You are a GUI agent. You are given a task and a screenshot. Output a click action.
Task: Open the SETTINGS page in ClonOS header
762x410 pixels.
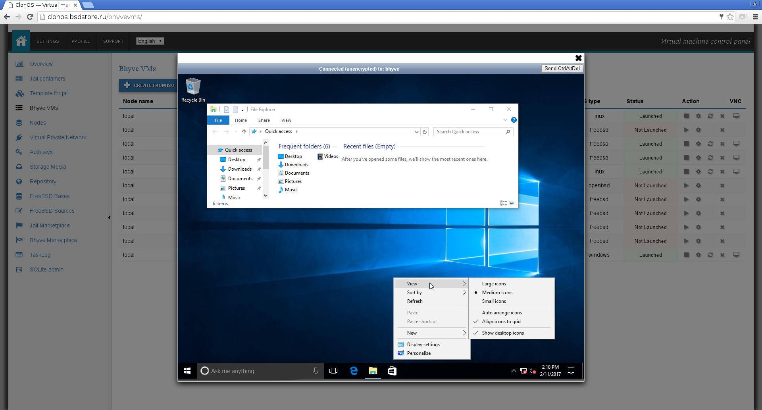(x=48, y=41)
